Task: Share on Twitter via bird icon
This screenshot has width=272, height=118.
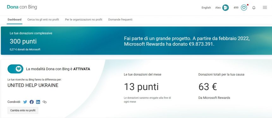Action: [x=25, y=102]
